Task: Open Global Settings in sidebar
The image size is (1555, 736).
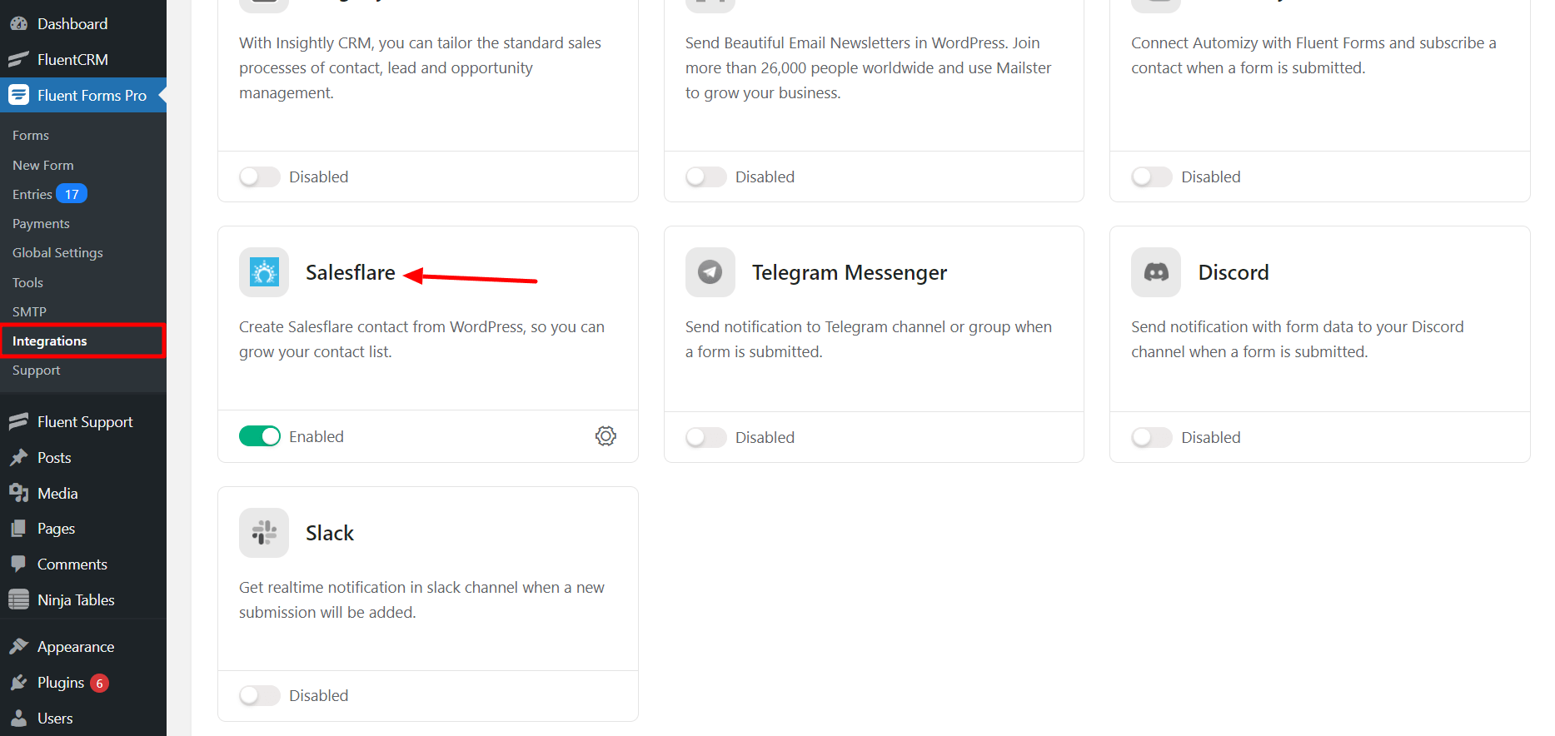Action: (x=57, y=253)
